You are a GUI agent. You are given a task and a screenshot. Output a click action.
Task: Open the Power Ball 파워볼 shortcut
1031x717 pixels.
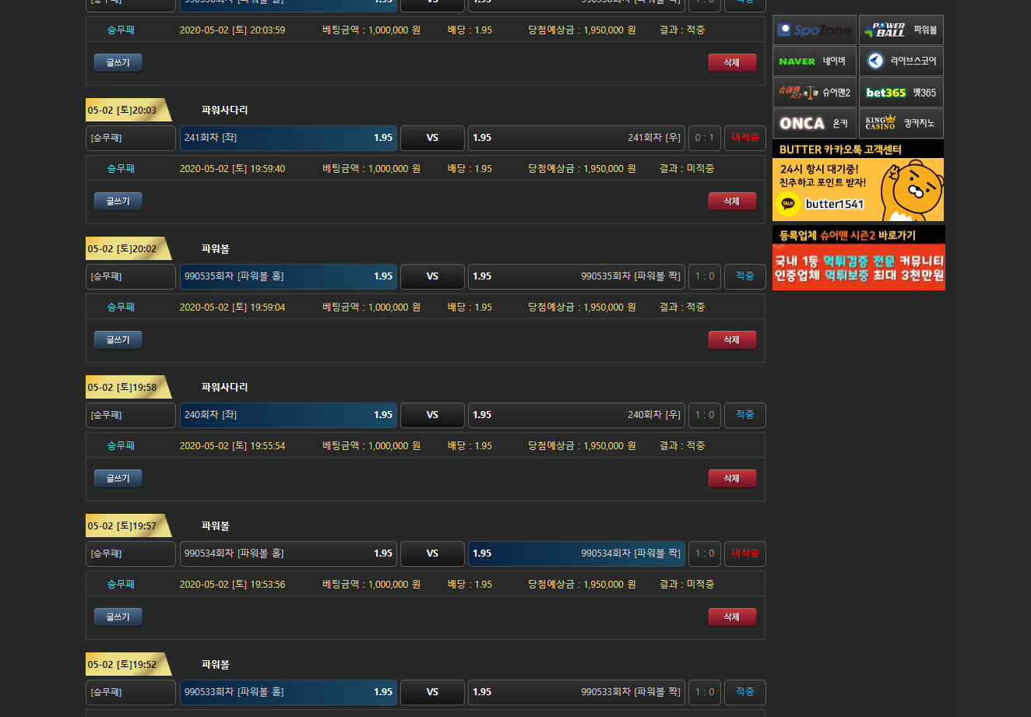tap(901, 30)
